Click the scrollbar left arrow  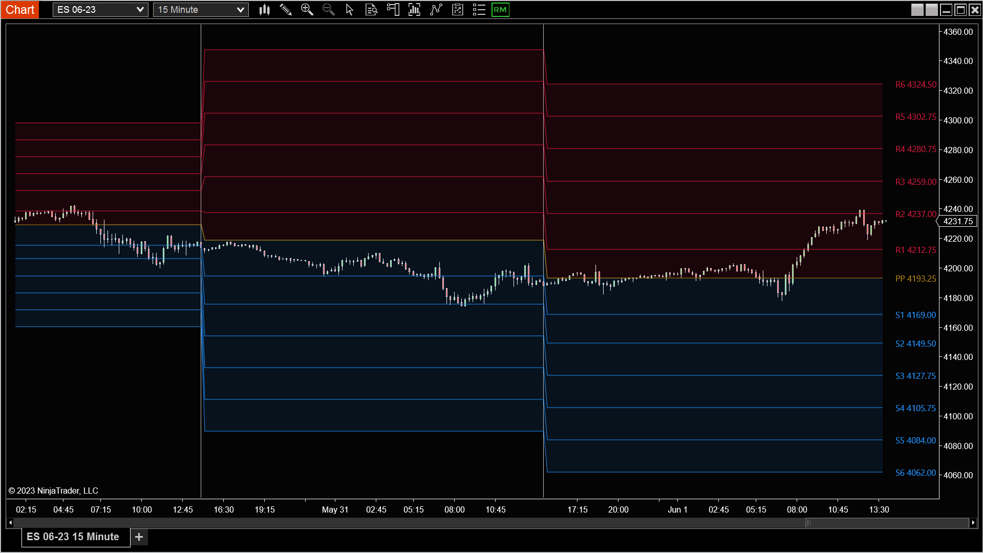(x=10, y=523)
